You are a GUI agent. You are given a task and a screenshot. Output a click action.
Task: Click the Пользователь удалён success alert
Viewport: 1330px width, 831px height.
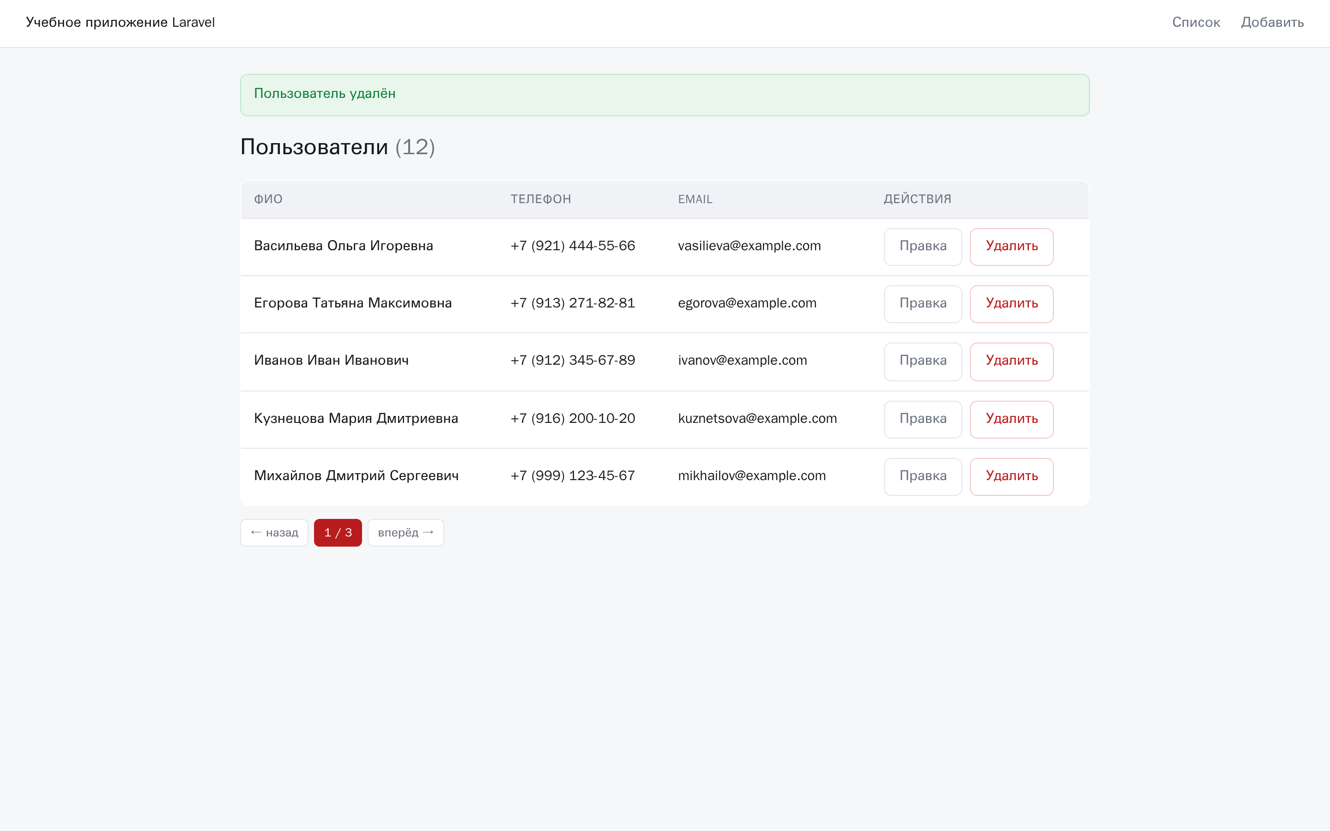(665, 95)
